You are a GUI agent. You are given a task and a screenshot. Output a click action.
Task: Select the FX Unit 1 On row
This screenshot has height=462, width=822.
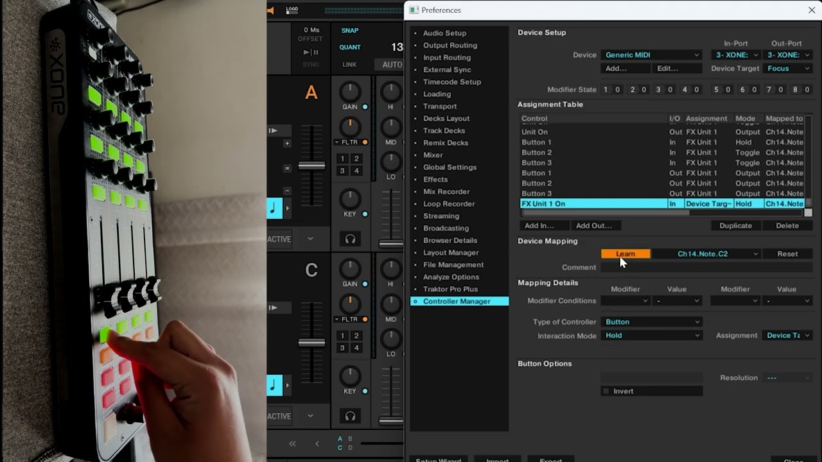(x=662, y=204)
